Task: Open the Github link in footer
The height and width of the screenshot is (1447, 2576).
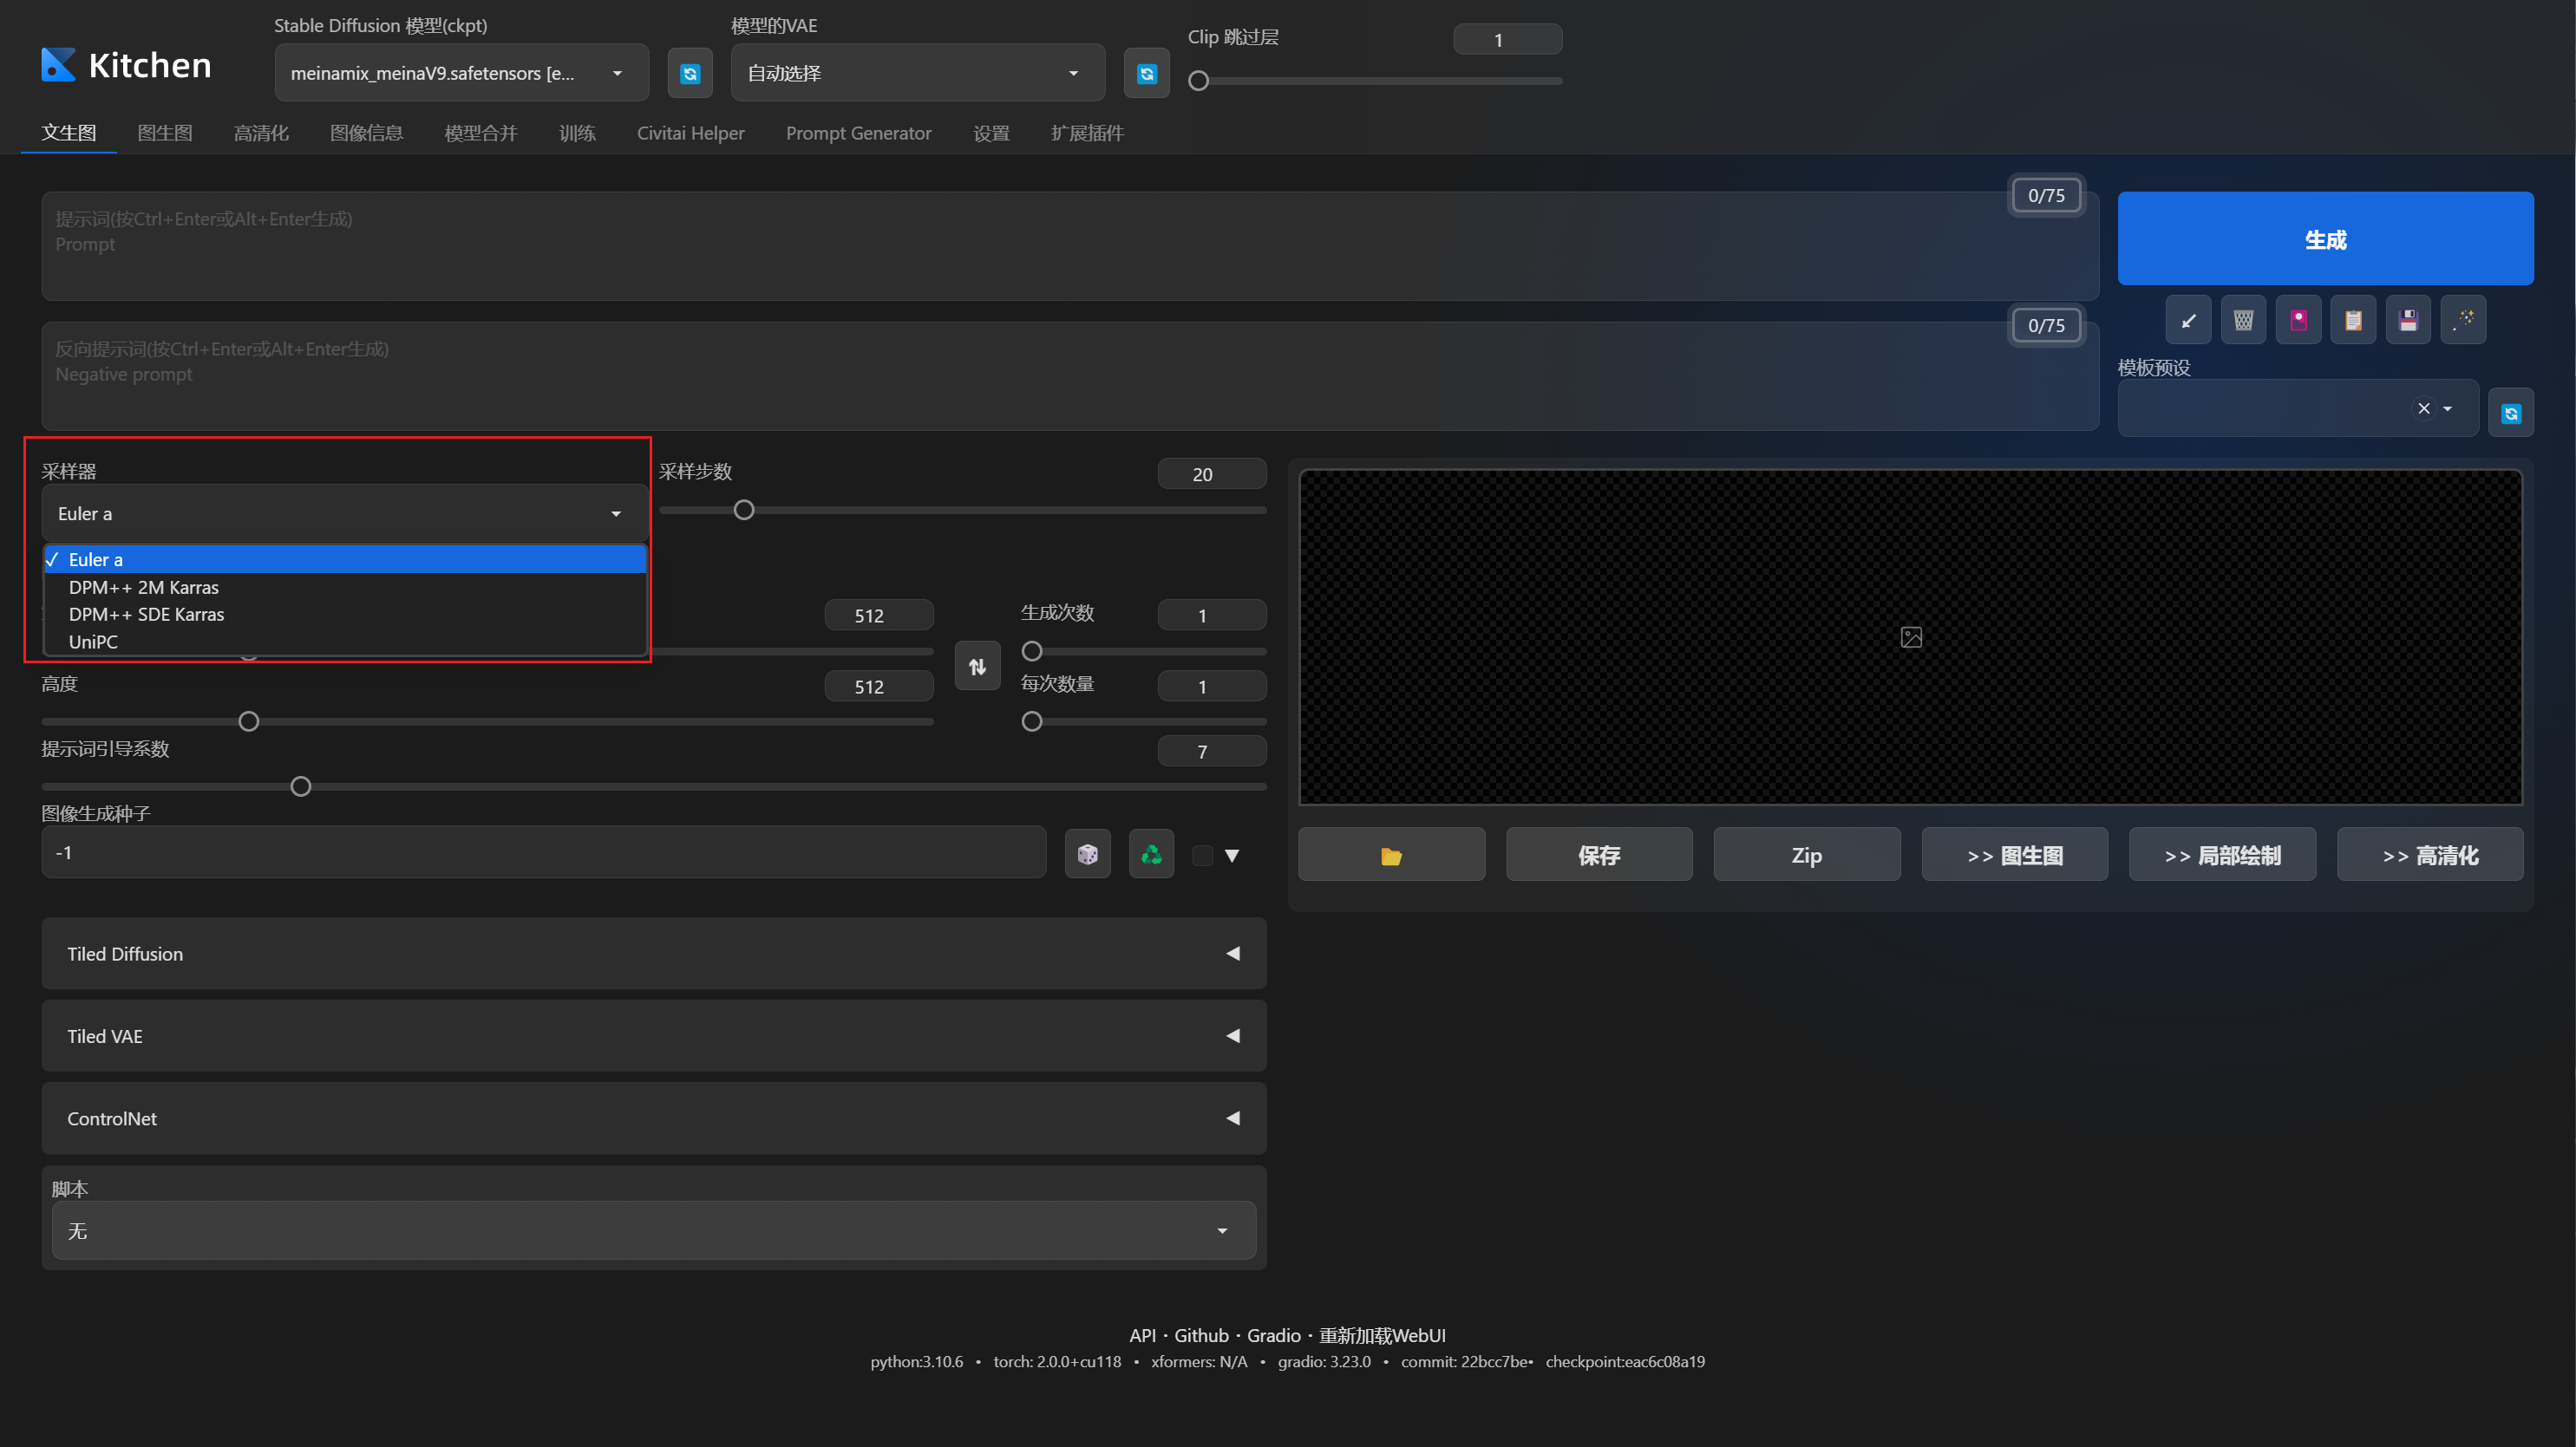Action: click(x=1201, y=1335)
